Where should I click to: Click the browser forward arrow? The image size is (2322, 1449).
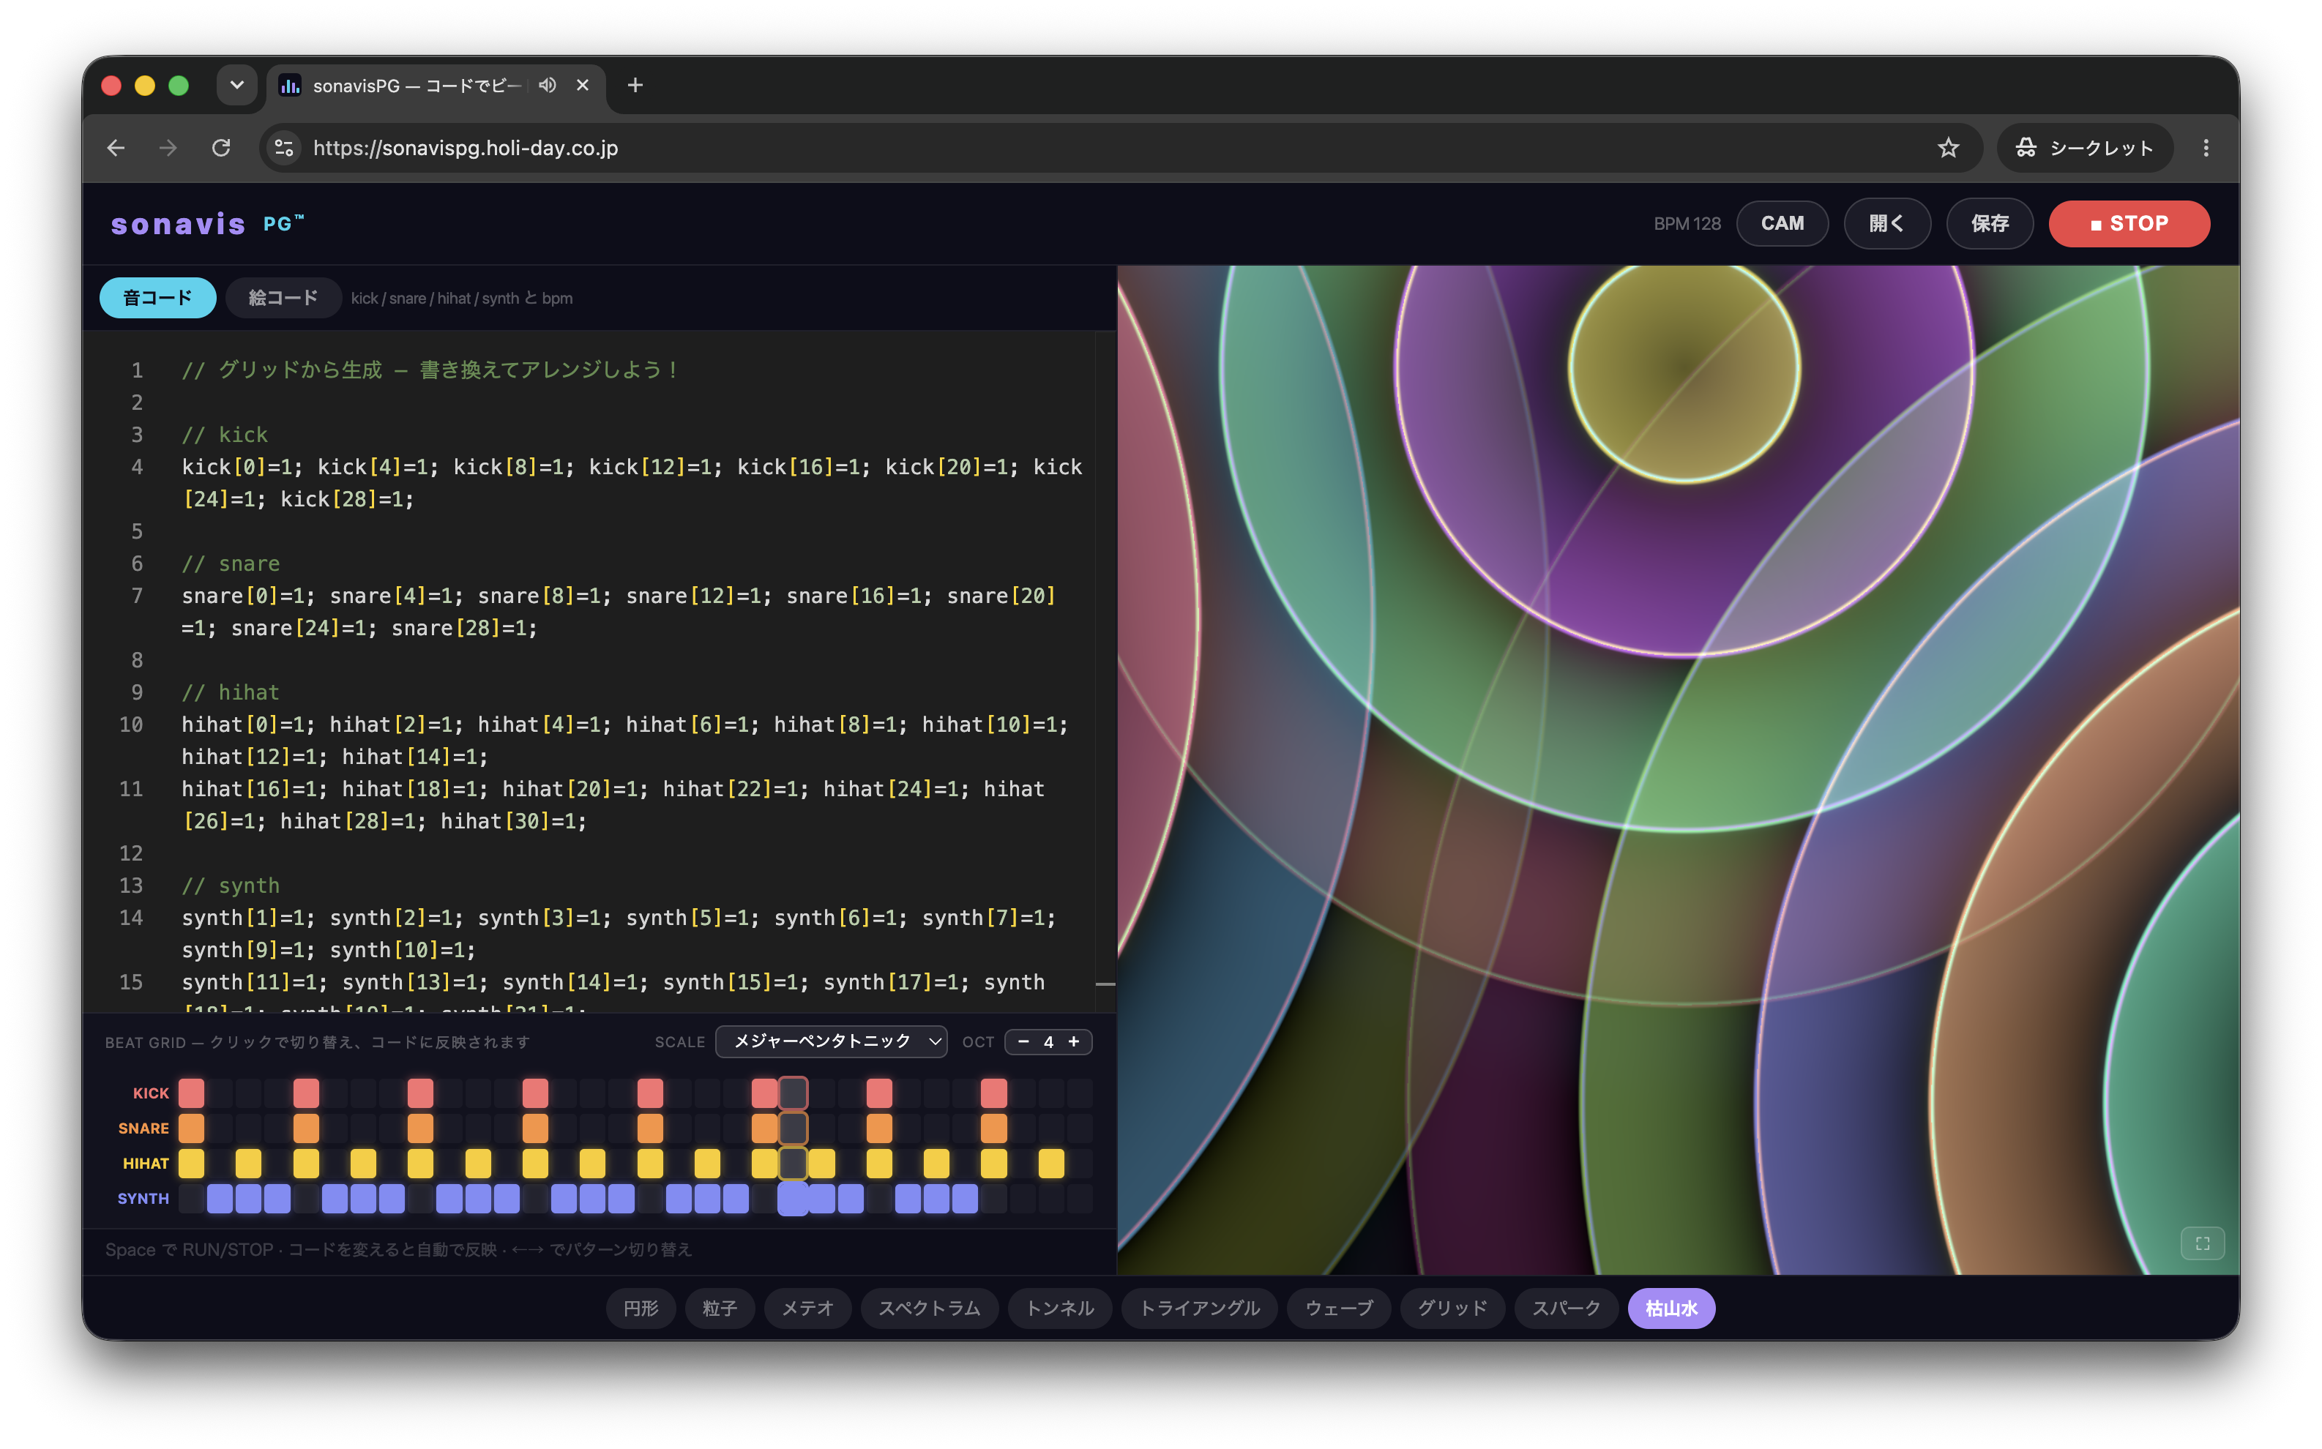coord(168,148)
